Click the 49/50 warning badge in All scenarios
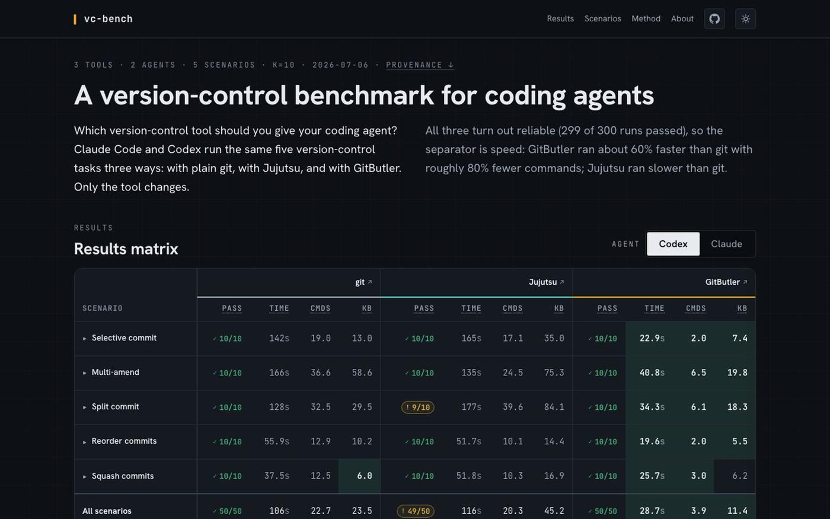Screen dimensions: 830x519 (x=416, y=511)
